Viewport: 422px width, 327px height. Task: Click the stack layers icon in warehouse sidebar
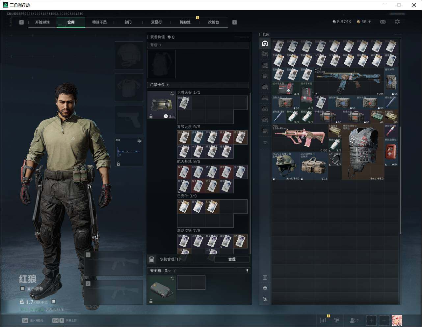[x=265, y=288]
